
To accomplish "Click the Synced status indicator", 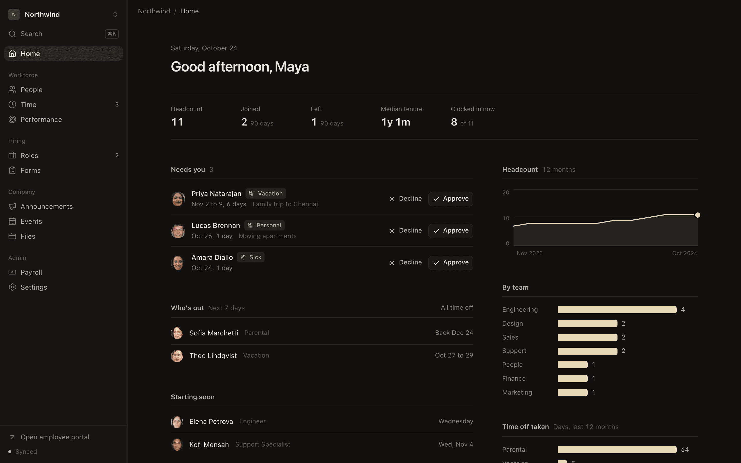I will [23, 452].
